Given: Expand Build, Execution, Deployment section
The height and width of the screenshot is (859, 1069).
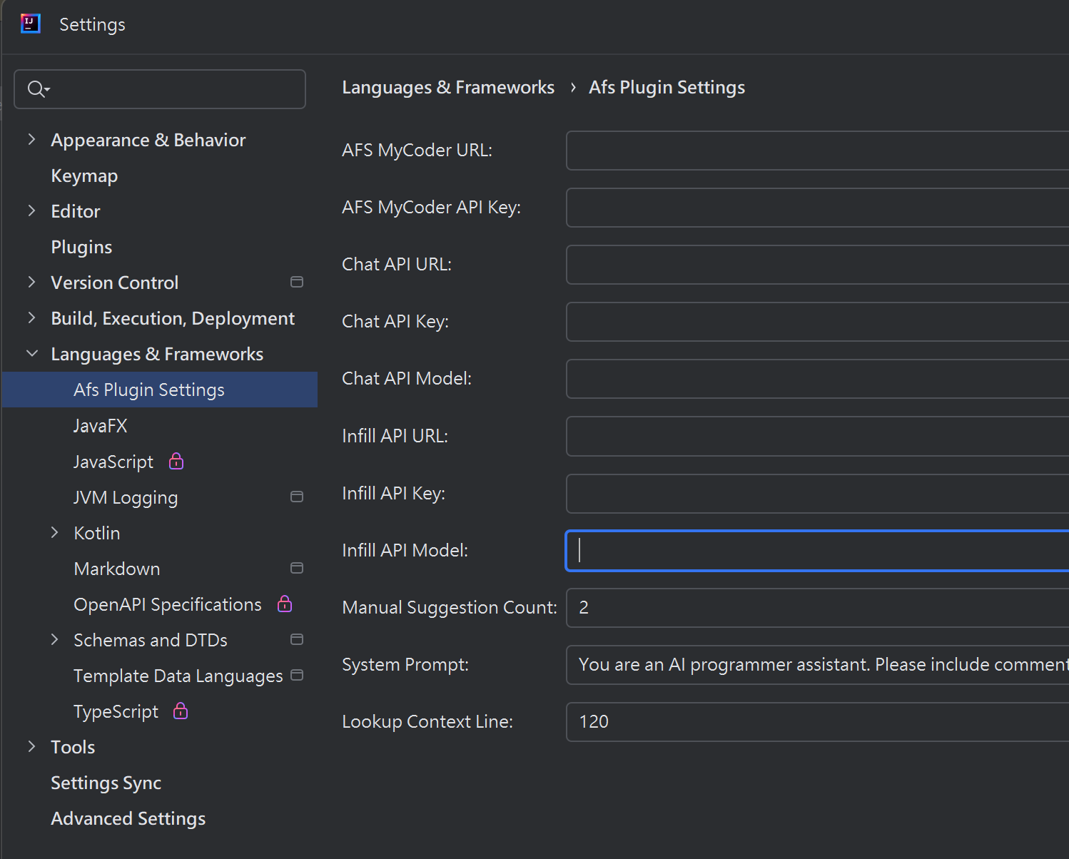Looking at the screenshot, I should click(x=31, y=318).
